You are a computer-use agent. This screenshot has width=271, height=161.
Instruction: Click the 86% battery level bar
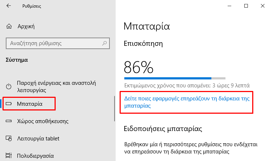coord(175,78)
